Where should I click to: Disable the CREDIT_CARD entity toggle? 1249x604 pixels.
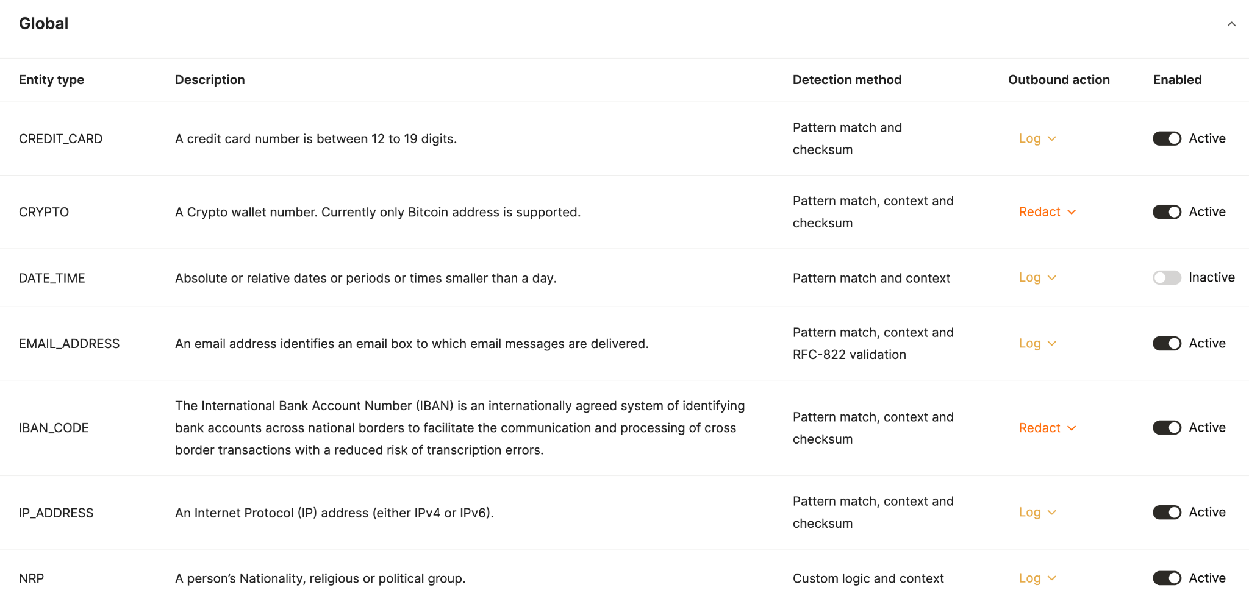(1167, 139)
